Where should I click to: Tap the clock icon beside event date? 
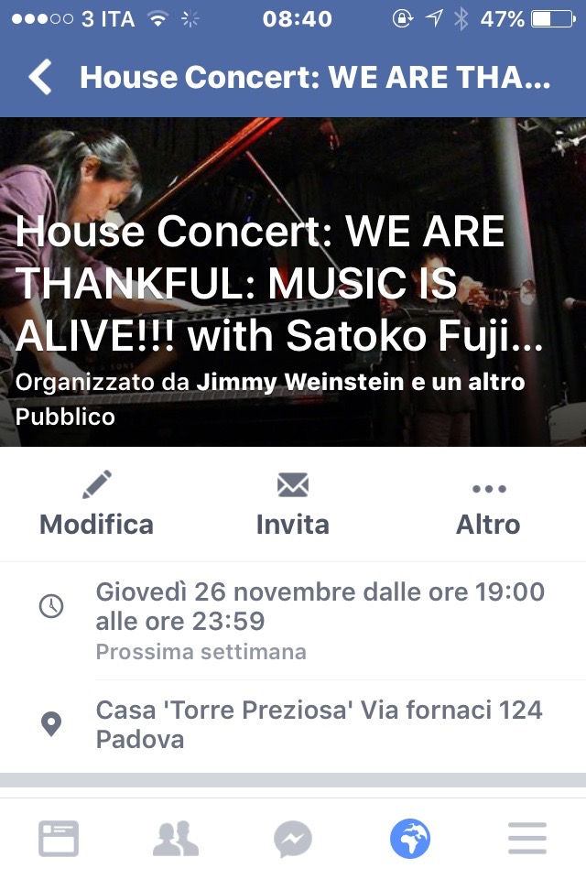(51, 606)
